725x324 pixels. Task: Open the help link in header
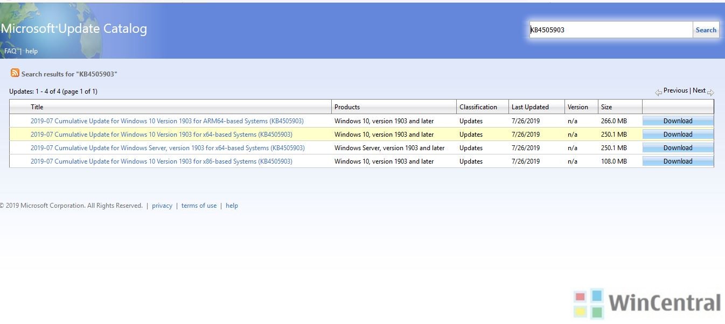(32, 51)
